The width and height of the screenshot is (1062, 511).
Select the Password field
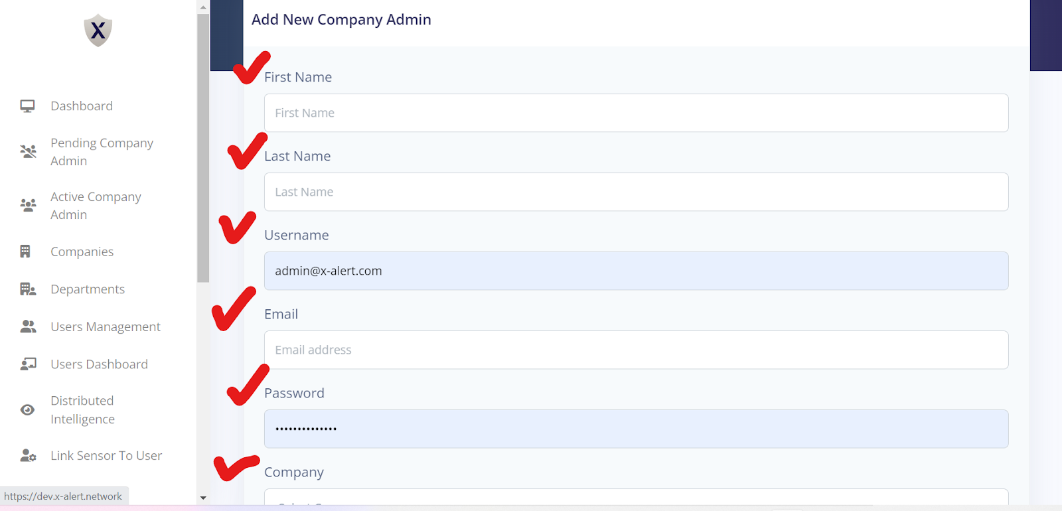636,429
